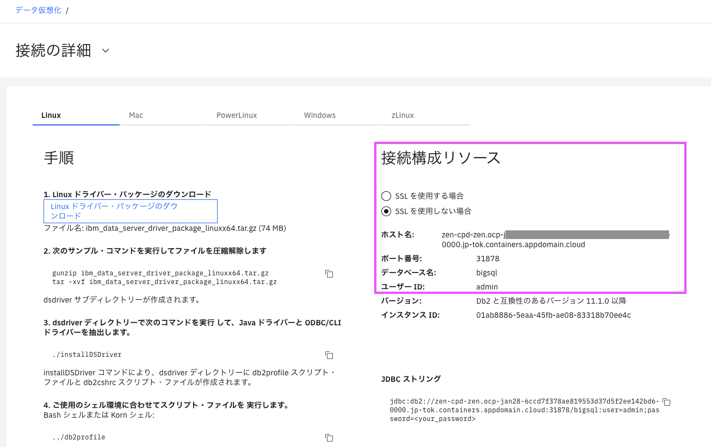Copy the JDBC string
Image resolution: width=711 pixels, height=447 pixels.
coord(667,402)
